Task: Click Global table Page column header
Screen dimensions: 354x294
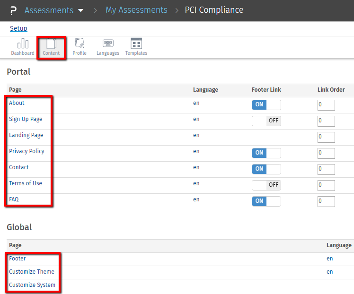Action: (15, 245)
